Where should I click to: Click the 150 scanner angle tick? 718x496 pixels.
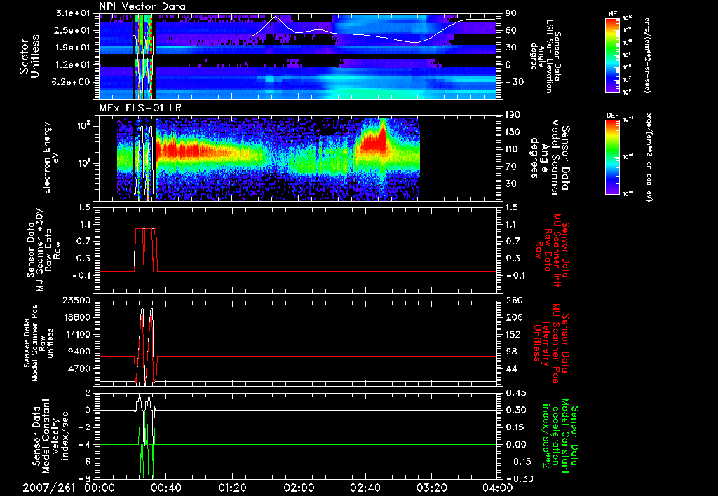point(513,132)
